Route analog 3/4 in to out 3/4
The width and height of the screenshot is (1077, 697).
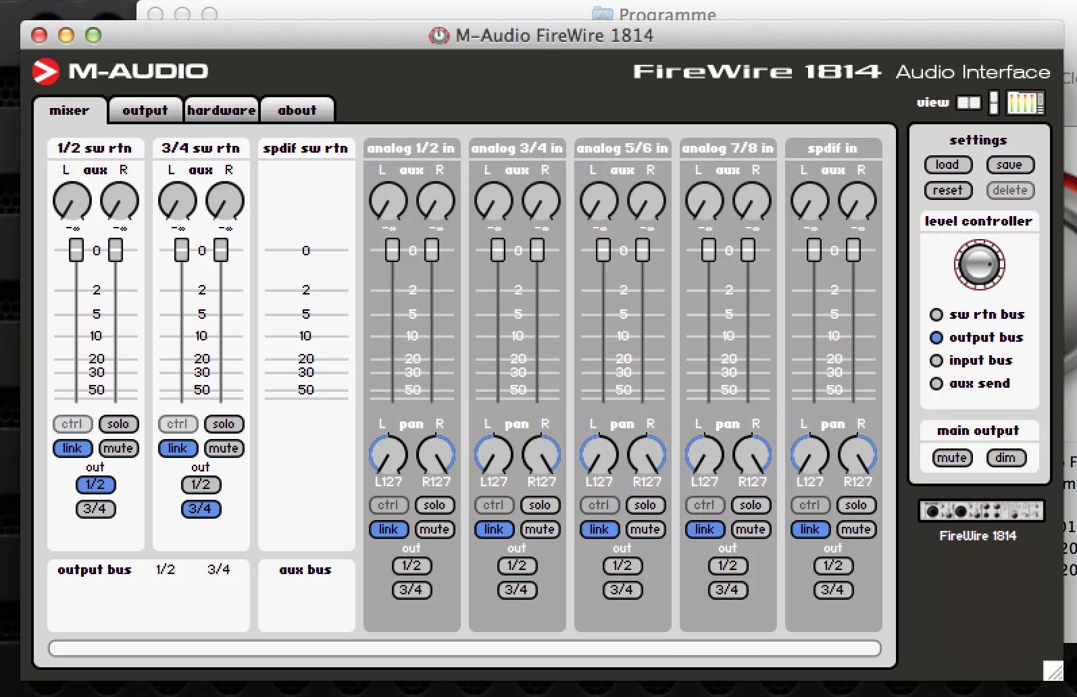pyautogui.click(x=517, y=590)
